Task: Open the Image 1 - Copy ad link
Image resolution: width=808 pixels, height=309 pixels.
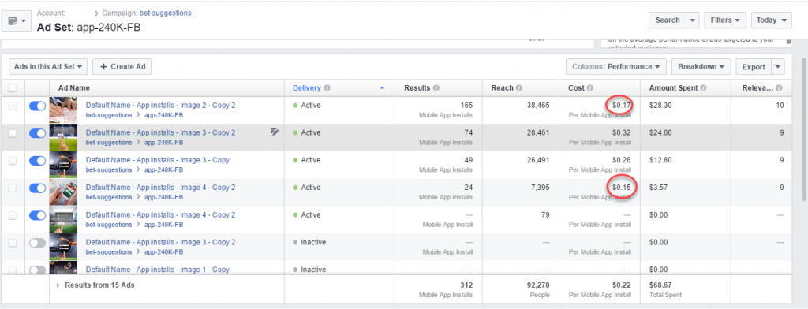Action: click(157, 270)
